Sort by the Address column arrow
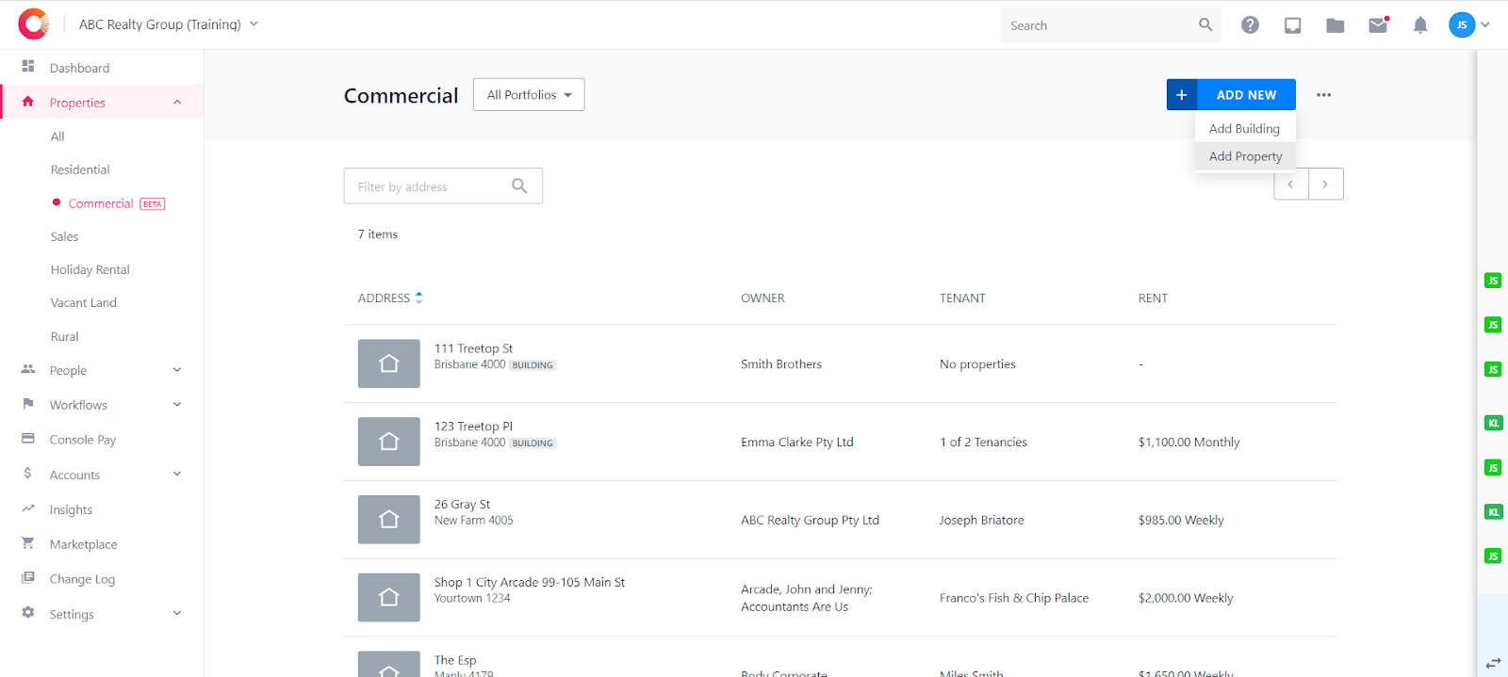 [418, 298]
